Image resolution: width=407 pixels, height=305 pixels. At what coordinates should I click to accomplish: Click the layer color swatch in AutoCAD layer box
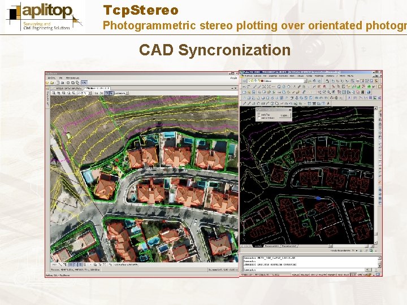(262, 81)
